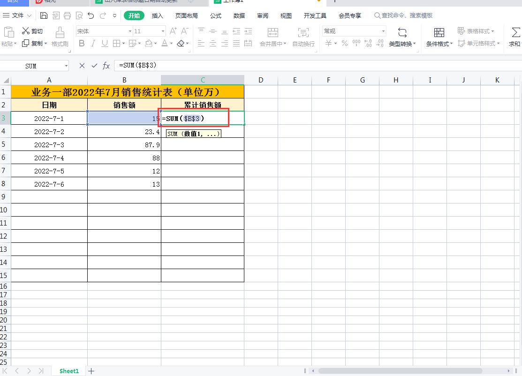Click the thousands separator (000) icon
Image resolution: width=522 pixels, height=376 pixels.
[x=356, y=43]
